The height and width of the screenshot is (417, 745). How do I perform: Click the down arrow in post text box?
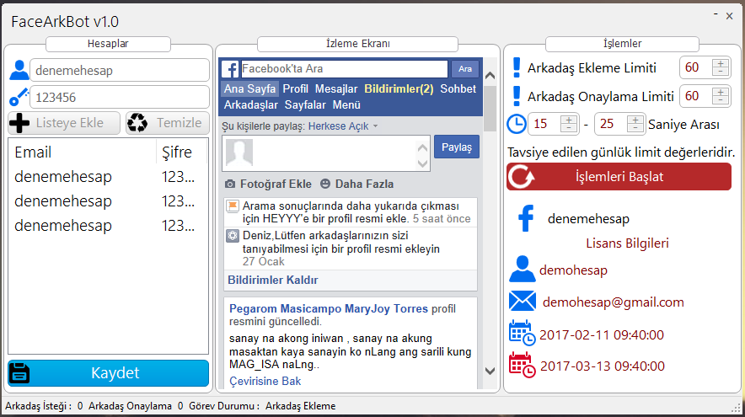422,163
